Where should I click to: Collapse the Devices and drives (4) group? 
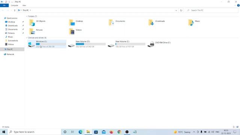(27, 37)
